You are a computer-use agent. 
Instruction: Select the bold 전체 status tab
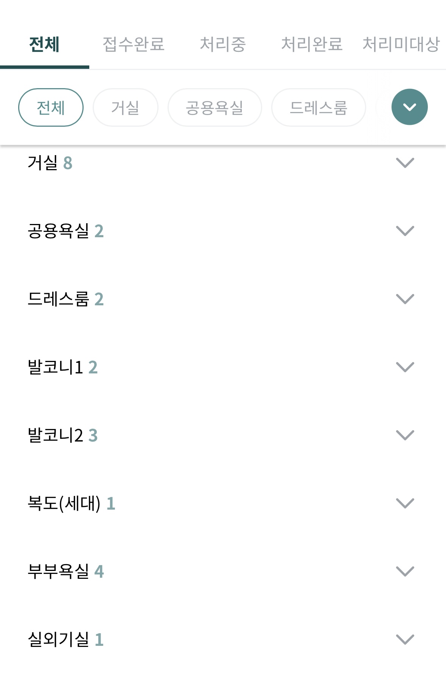point(45,44)
